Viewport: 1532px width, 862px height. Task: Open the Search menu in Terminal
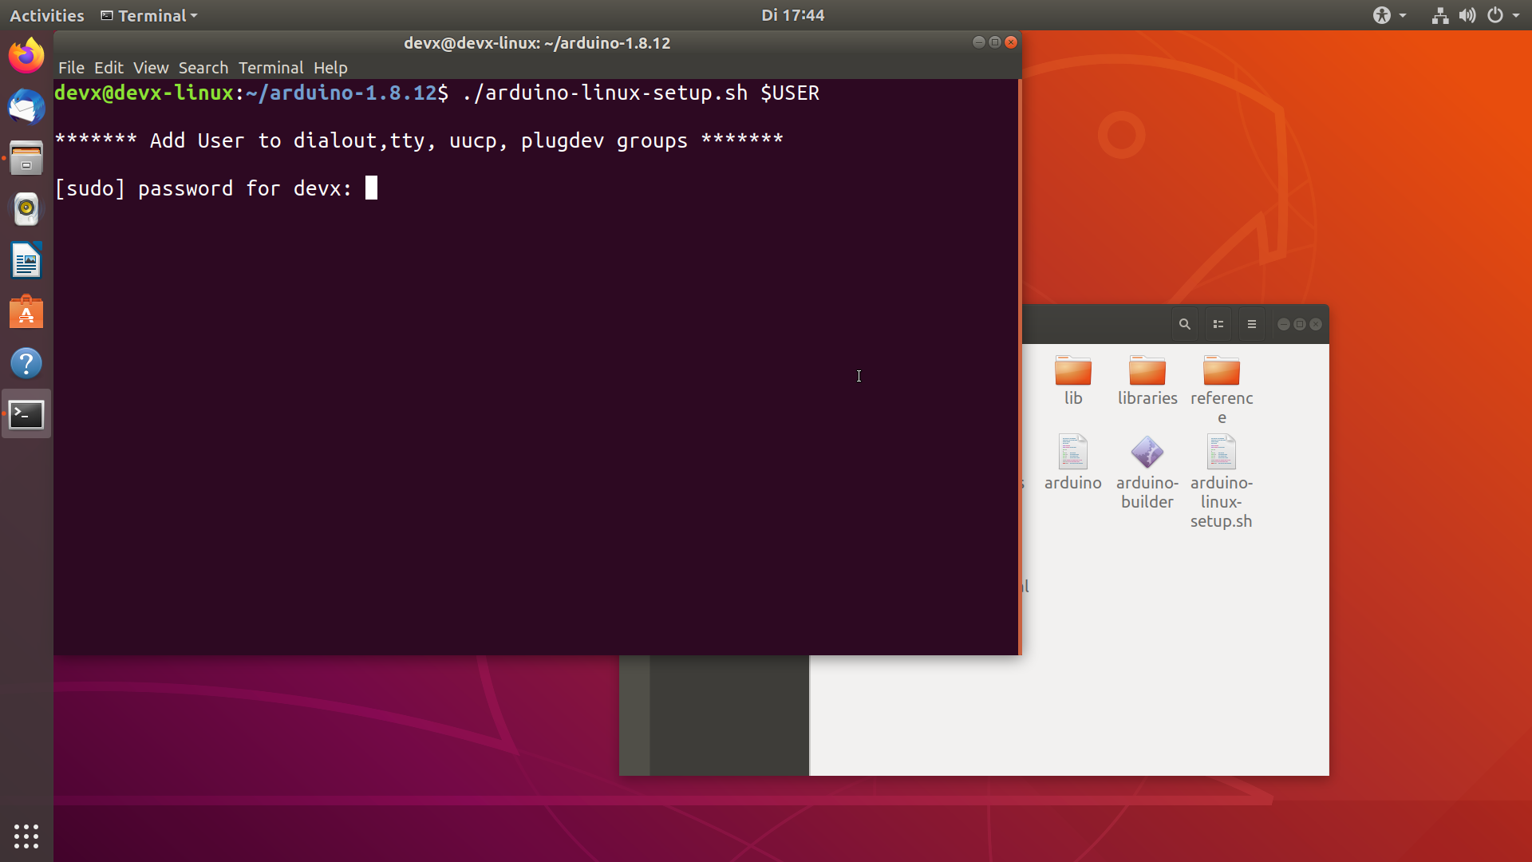click(203, 68)
